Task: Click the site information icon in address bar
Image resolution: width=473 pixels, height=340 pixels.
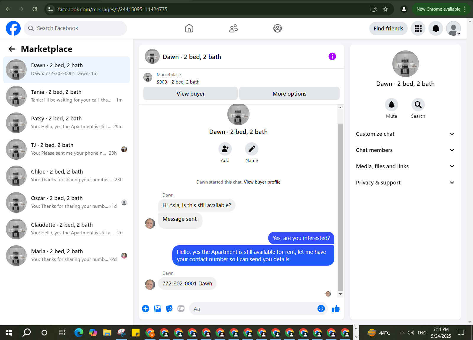Action: point(51,9)
